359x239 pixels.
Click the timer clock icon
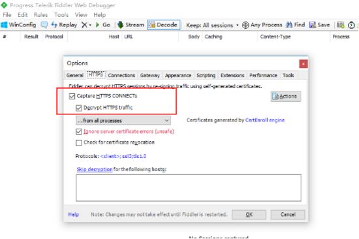351,25
